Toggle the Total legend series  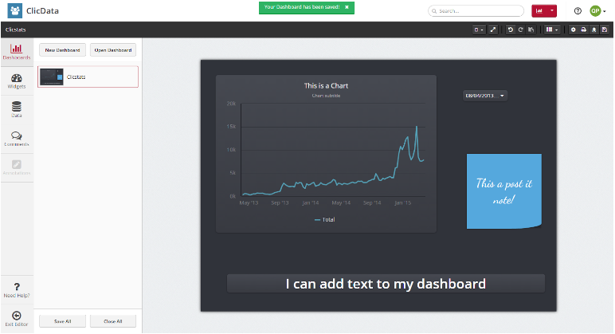[325, 220]
